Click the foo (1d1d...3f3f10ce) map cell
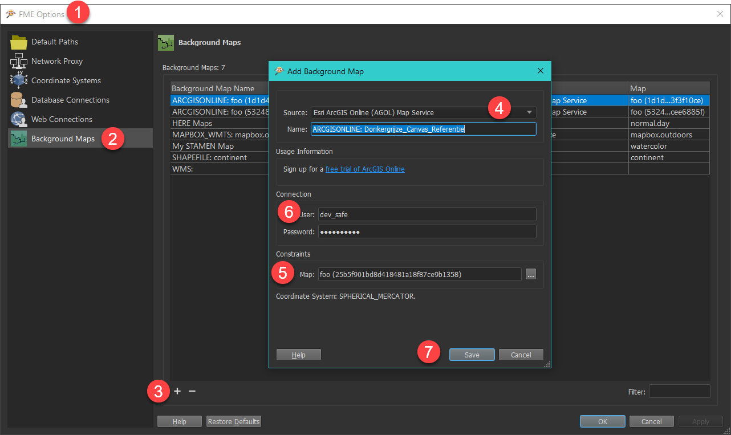The image size is (731, 435). (669, 100)
